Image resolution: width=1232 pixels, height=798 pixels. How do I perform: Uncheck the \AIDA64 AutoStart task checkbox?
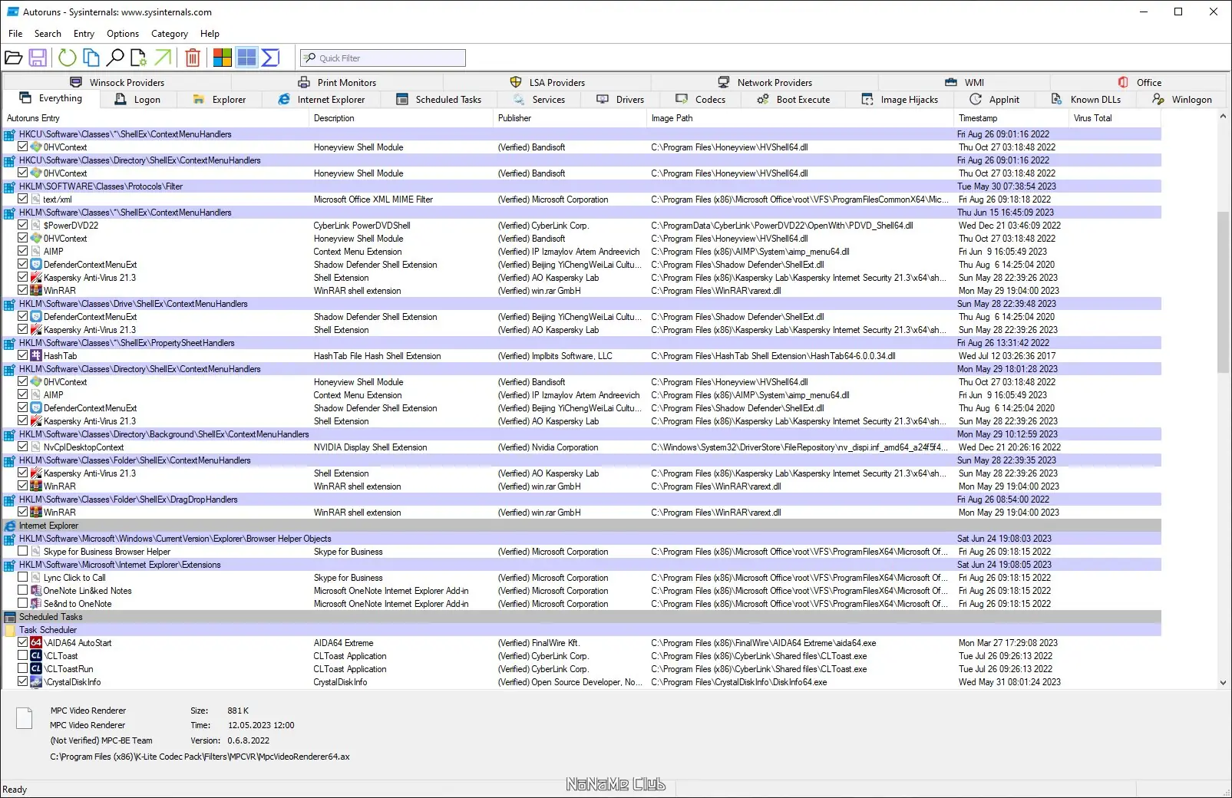pyautogui.click(x=23, y=643)
